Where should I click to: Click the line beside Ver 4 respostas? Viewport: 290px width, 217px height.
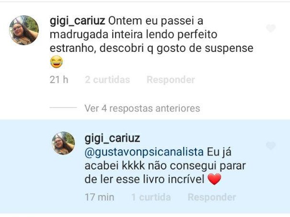point(63,108)
